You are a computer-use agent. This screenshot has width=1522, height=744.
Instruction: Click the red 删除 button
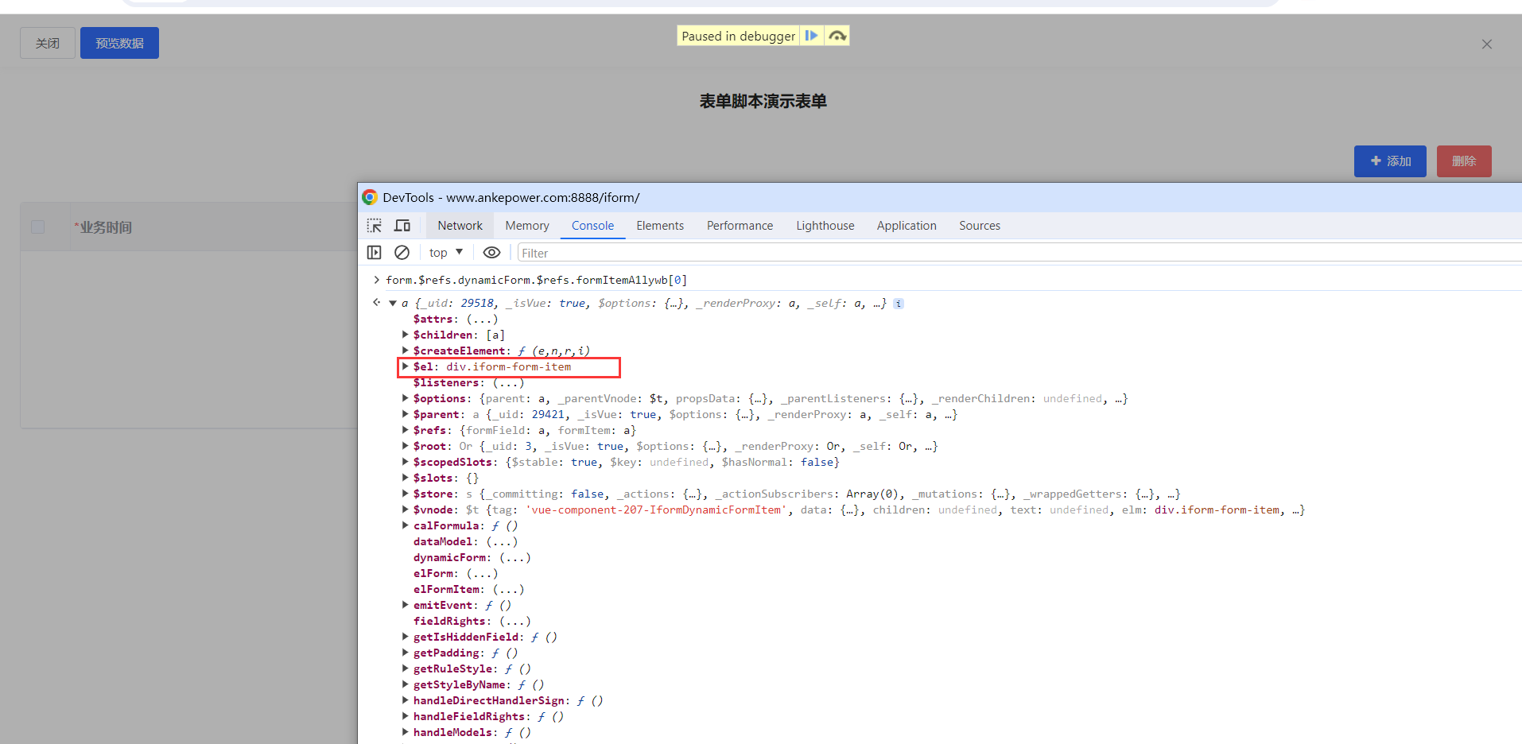[1463, 161]
